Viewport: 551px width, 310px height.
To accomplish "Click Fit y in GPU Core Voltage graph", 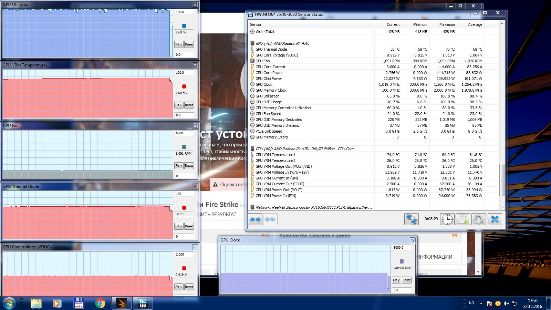I will (x=178, y=287).
